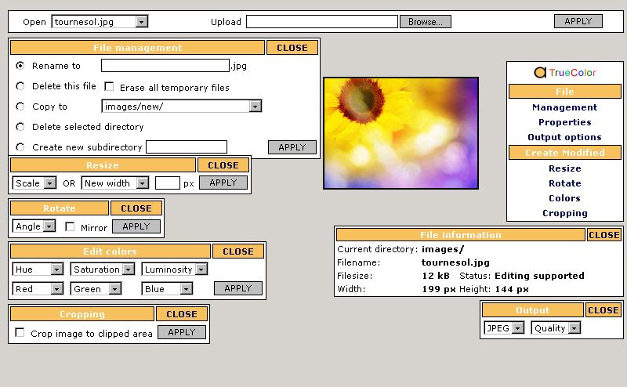
Task: Apply the Resize settings
Action: pos(223,183)
